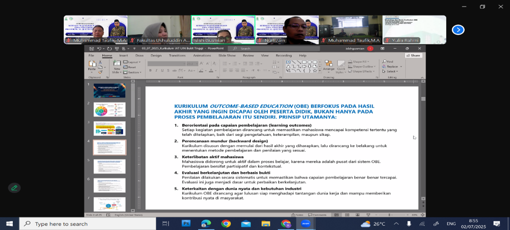This screenshot has height=230, width=510.
Task: Select slide 6 thumbnail in slide panel
Action: 109,185
